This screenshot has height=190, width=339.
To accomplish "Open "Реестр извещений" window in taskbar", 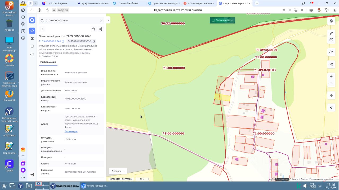I will click(x=95, y=186).
